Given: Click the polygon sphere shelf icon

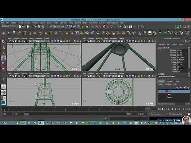Looking at the screenshot, I should pos(9,33).
